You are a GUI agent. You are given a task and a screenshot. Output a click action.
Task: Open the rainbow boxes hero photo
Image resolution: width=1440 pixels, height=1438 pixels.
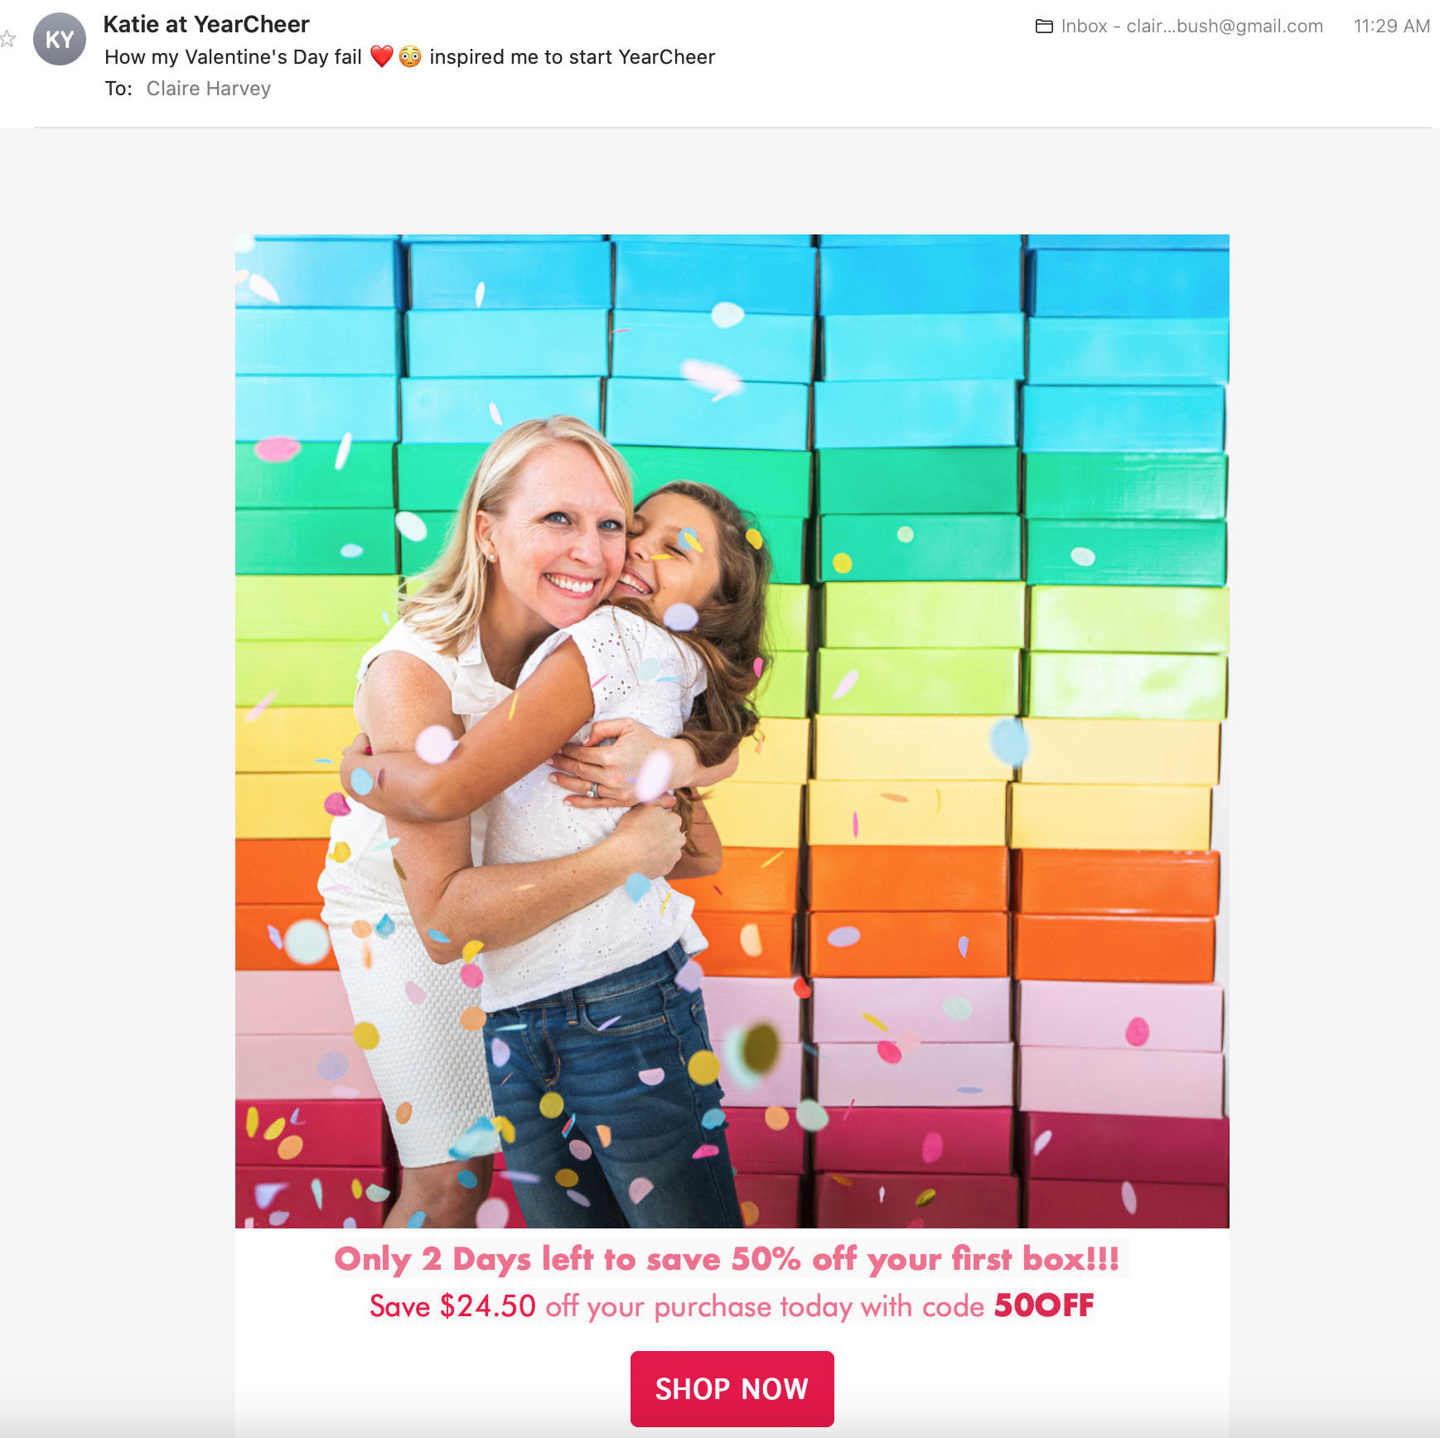732,731
